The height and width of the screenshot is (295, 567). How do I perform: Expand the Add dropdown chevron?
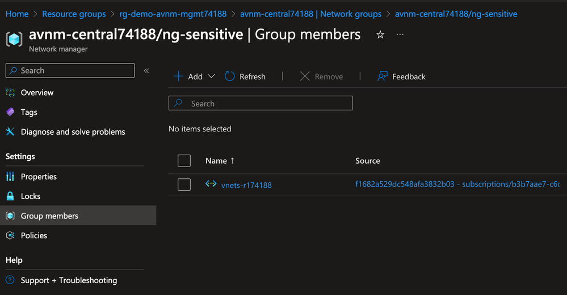(211, 76)
